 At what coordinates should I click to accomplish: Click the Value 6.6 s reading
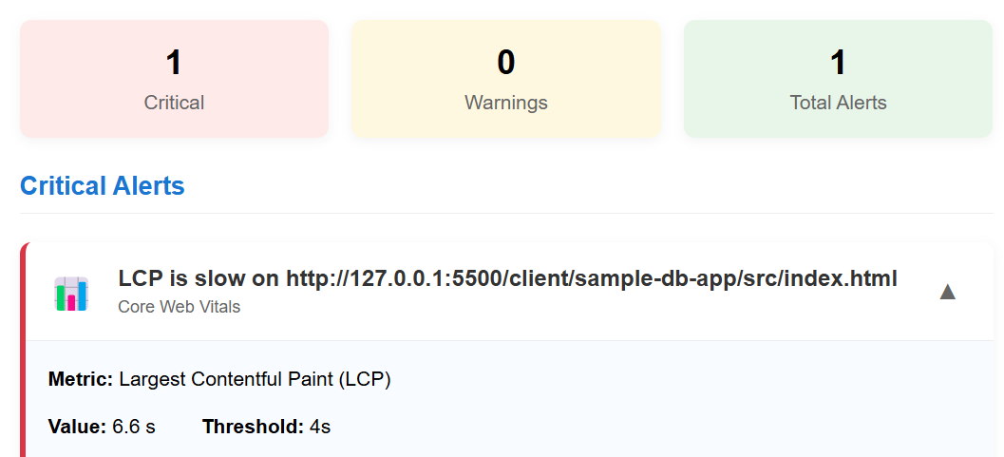102,427
